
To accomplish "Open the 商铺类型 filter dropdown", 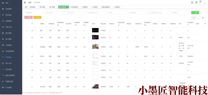I will [34, 13].
